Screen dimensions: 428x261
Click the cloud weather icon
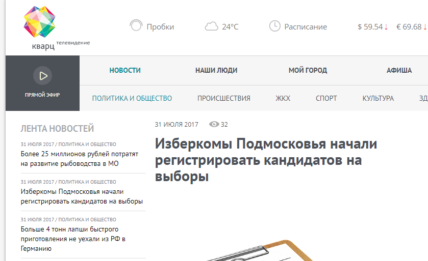[211, 26]
